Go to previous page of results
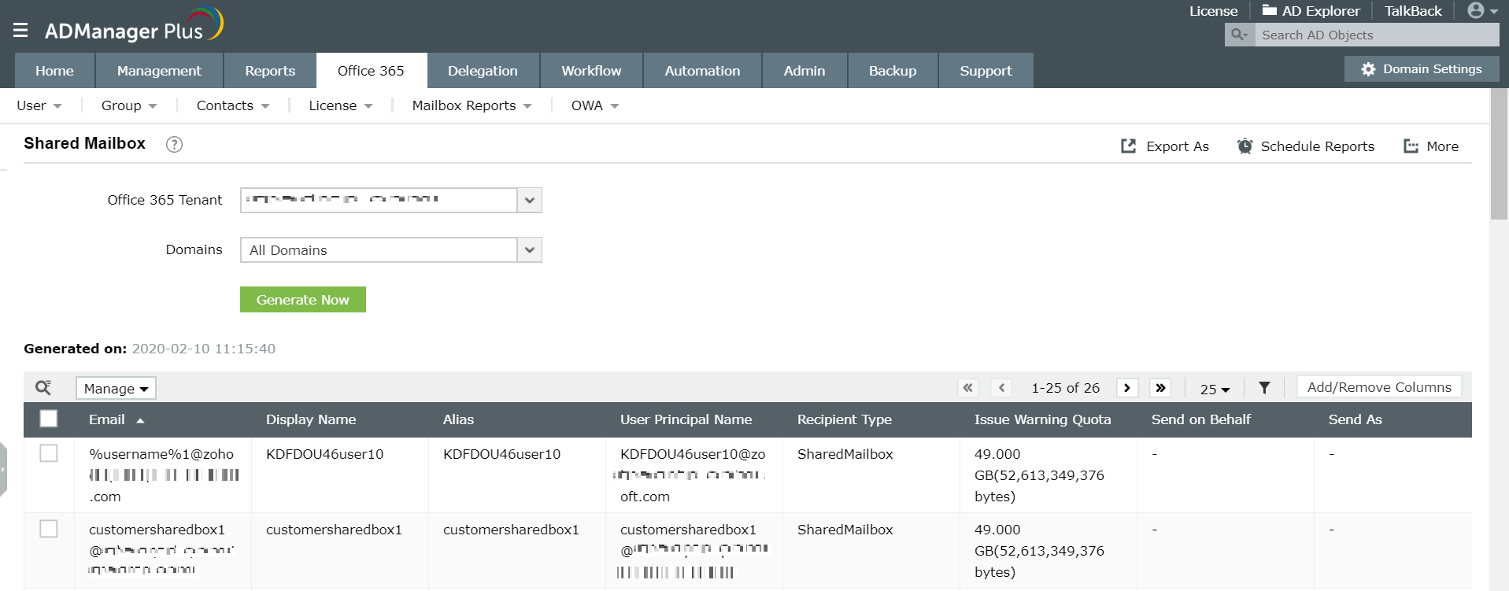This screenshot has width=1509, height=591. pyautogui.click(x=1001, y=388)
